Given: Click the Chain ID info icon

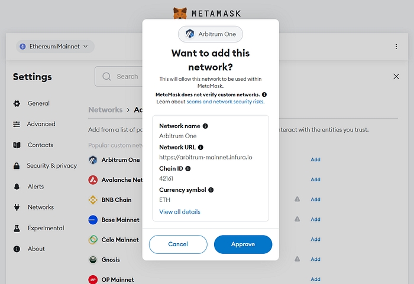Looking at the screenshot, I should pyautogui.click(x=188, y=168).
